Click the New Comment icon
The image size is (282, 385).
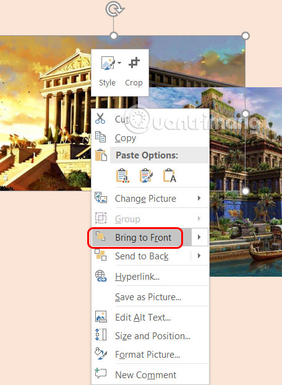(x=101, y=373)
